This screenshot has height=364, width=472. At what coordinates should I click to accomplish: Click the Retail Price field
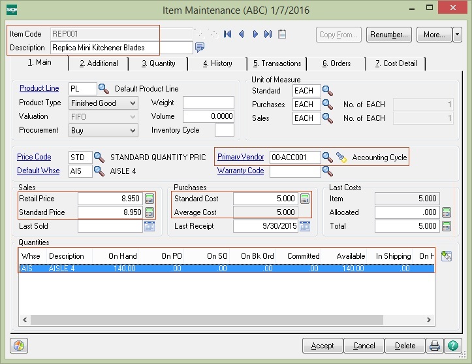(x=110, y=199)
